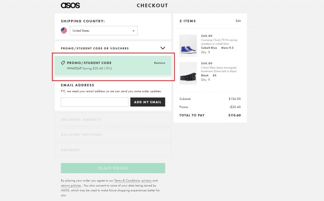324x201 pixels.
Task: Edit the items in the order
Action: click(238, 21)
